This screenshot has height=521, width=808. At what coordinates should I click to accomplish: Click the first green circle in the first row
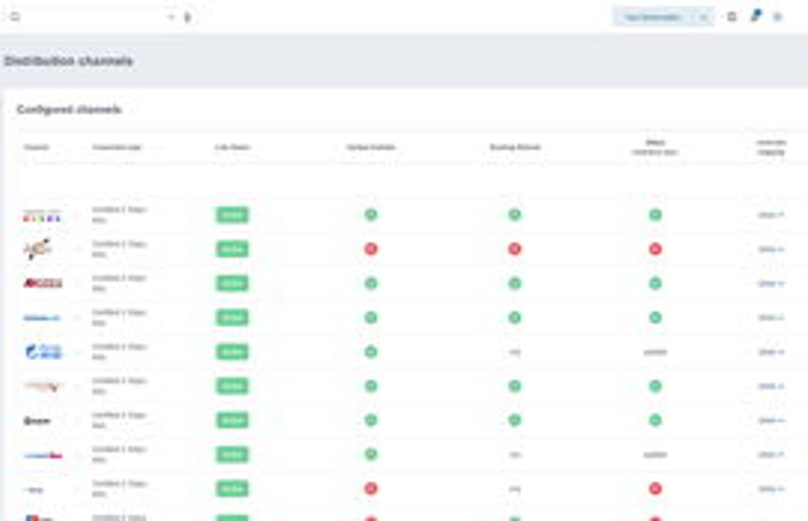(371, 215)
